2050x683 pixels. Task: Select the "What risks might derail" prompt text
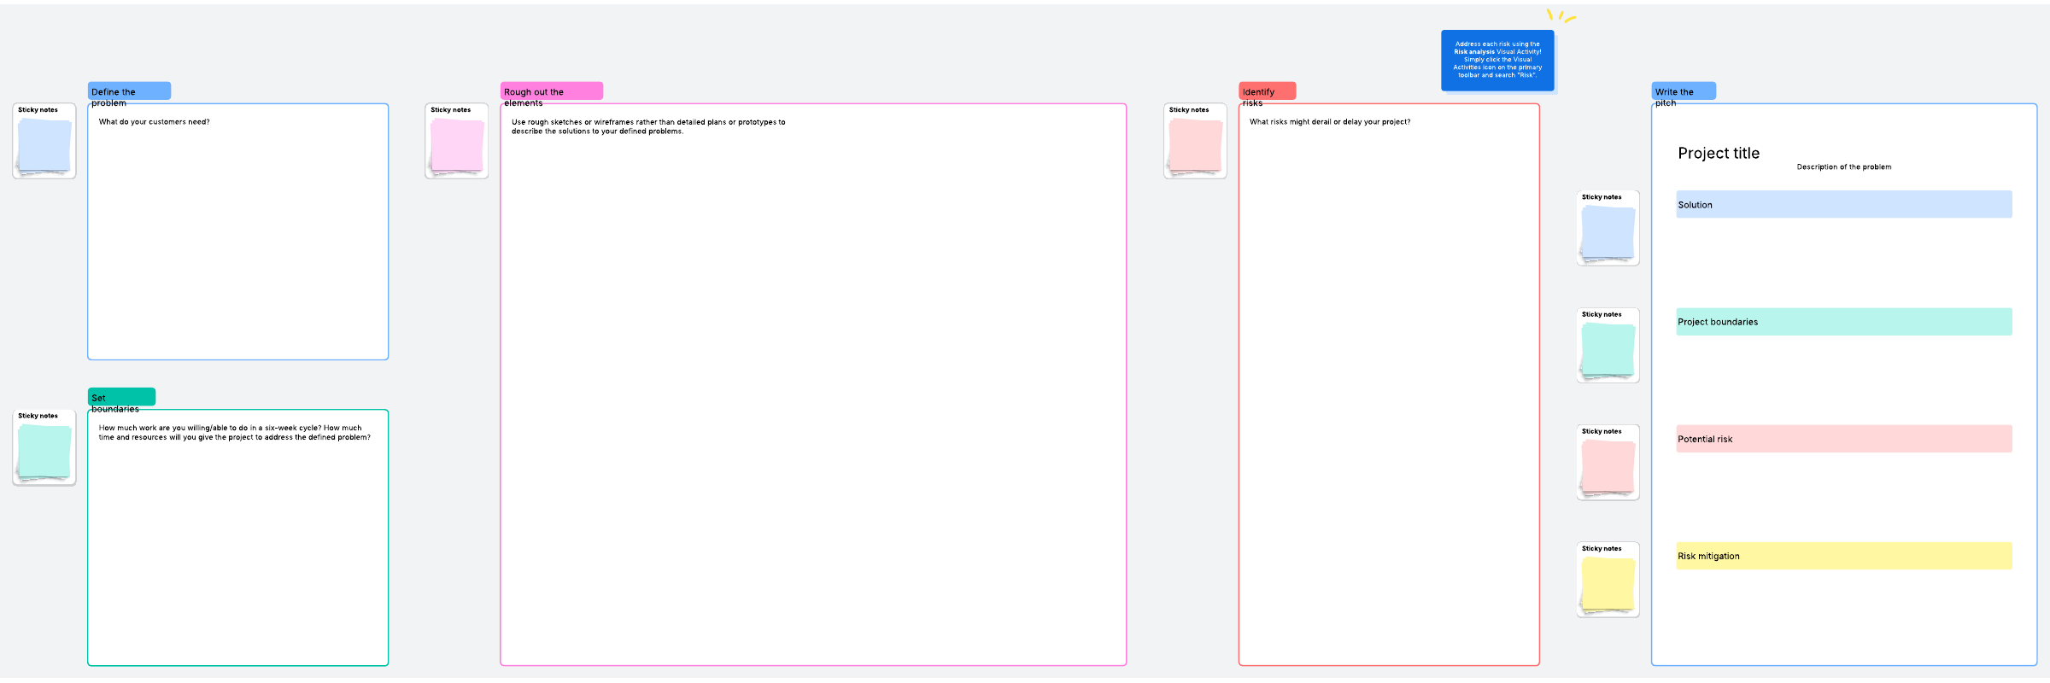pyautogui.click(x=1329, y=122)
